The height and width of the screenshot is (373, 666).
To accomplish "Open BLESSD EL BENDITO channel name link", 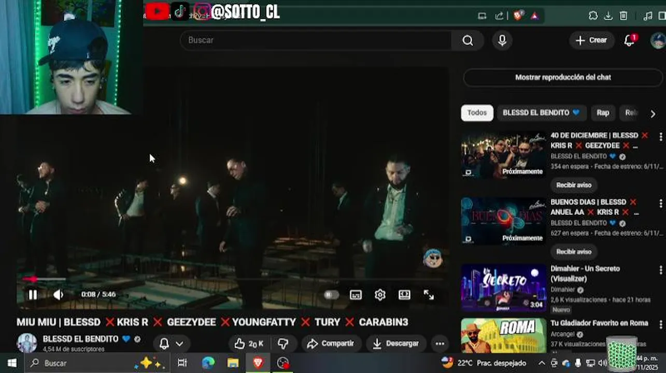I will point(80,339).
